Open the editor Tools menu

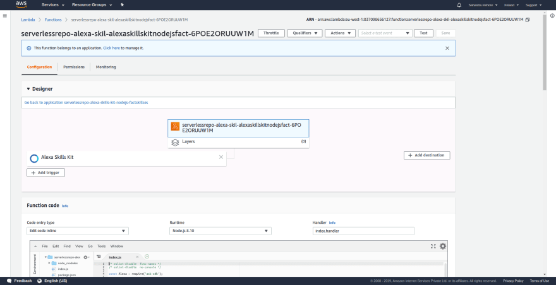click(x=102, y=246)
